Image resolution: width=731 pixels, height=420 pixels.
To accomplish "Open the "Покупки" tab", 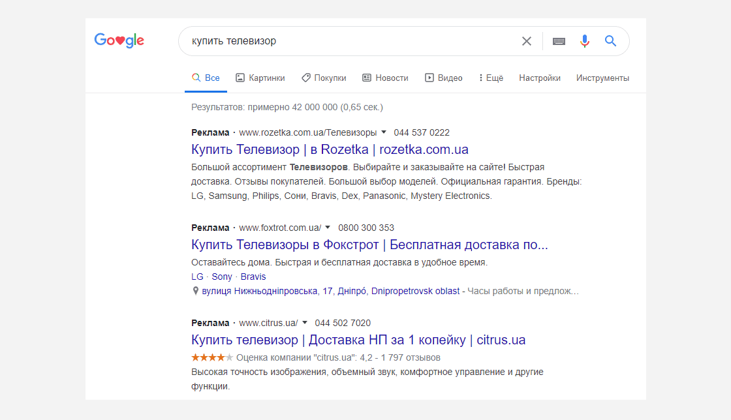I will pyautogui.click(x=324, y=78).
